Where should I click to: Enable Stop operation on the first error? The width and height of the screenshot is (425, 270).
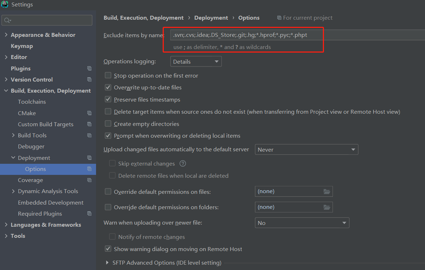point(108,75)
